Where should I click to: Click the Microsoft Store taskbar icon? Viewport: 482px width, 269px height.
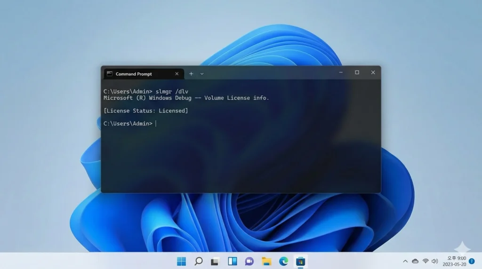tap(300, 261)
